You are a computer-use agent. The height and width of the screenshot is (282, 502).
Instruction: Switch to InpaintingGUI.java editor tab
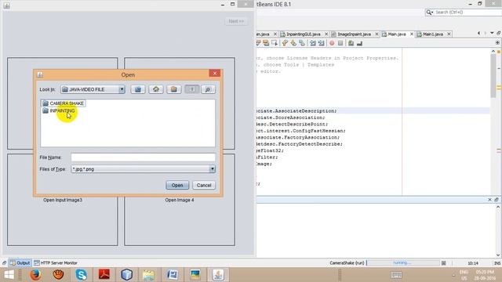(x=304, y=34)
